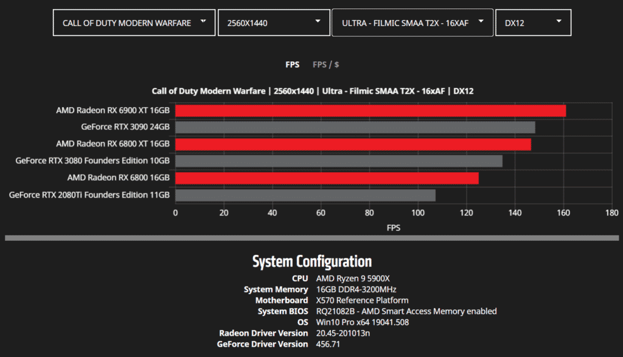Click the 456.71 GeForce driver version value
Viewport: 623px width, 357px height.
[329, 344]
